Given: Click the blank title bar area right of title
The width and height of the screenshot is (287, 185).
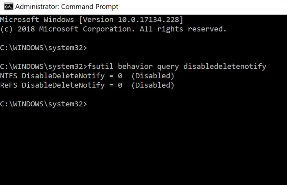Looking at the screenshot, I should [x=204, y=7].
